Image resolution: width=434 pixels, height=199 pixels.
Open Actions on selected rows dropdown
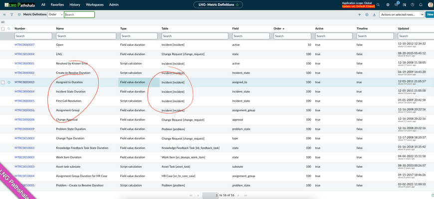pyautogui.click(x=402, y=14)
